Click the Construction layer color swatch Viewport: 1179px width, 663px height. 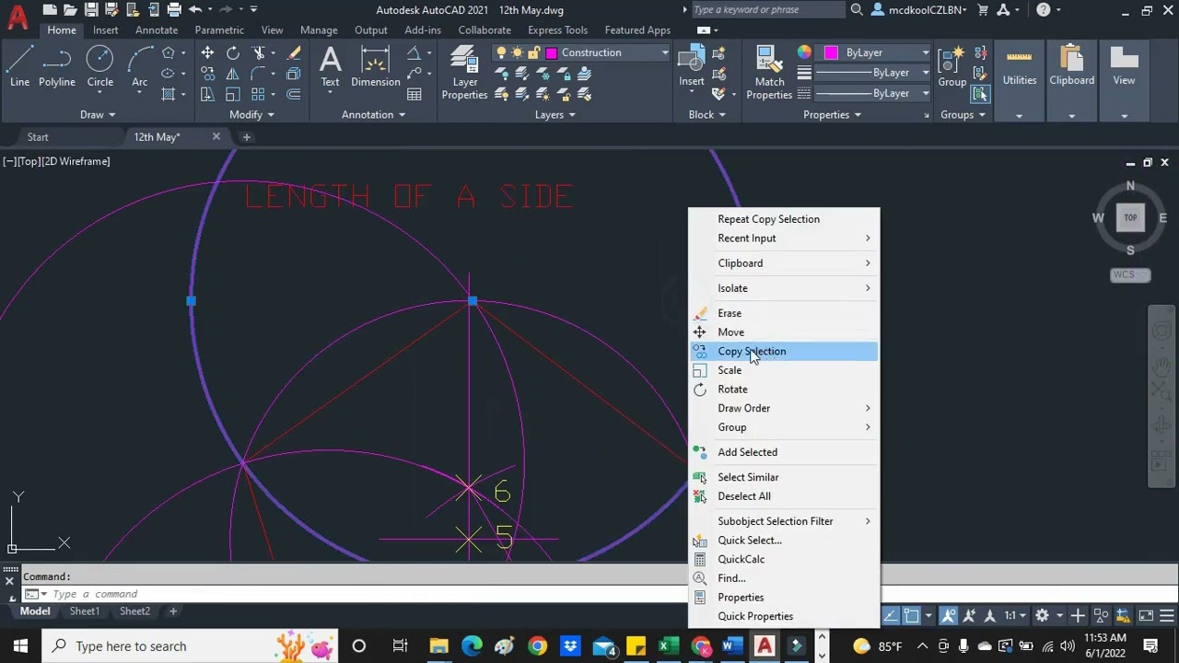click(x=551, y=52)
